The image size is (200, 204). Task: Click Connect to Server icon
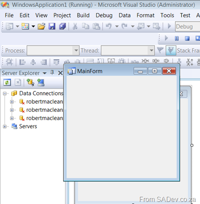click(x=41, y=82)
